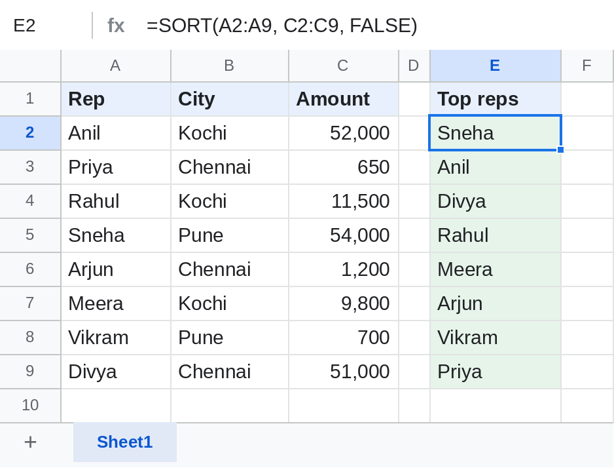Select row 10 header
614x468 pixels.
[30, 406]
